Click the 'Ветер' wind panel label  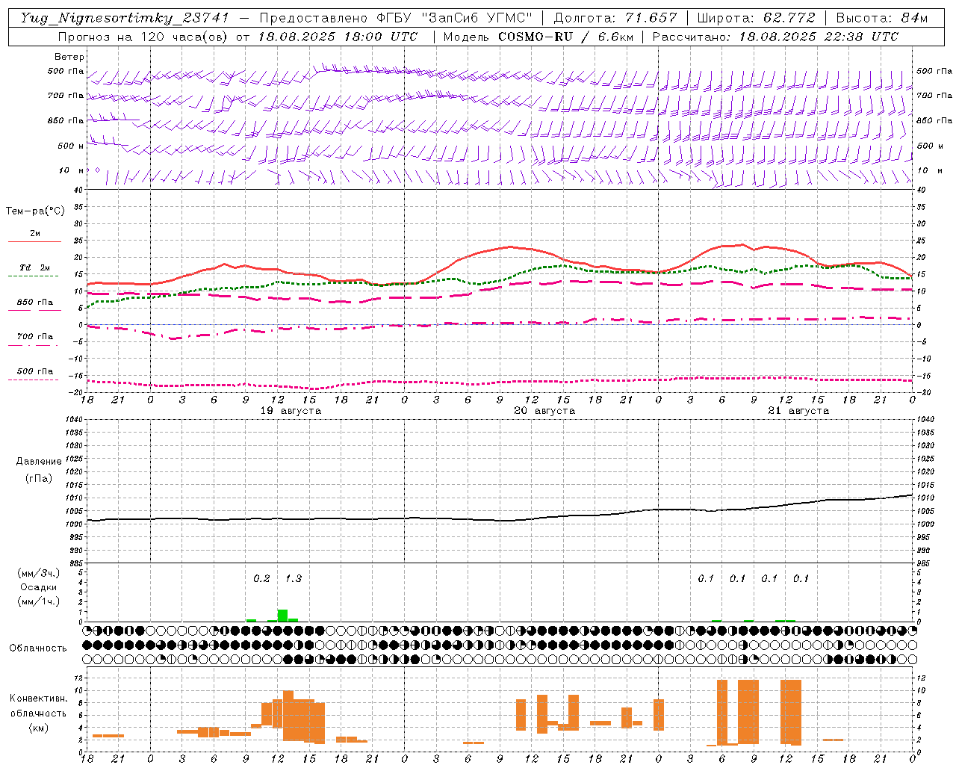pos(69,57)
